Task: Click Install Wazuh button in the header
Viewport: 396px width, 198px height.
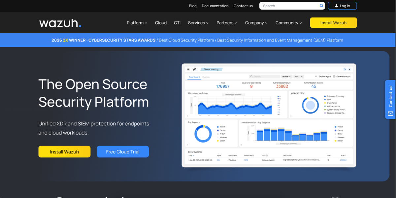Action: tap(333, 23)
